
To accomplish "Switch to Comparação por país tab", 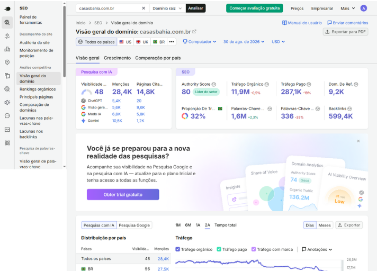I will [158, 58].
